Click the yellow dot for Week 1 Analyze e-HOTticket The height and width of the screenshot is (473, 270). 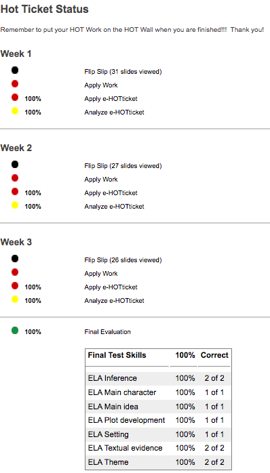point(15,110)
